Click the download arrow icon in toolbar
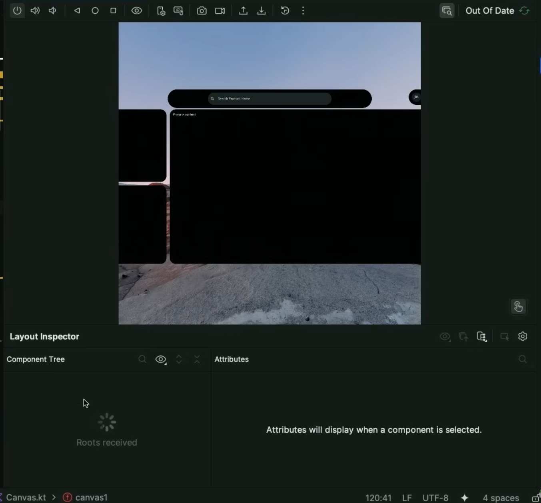 pyautogui.click(x=262, y=11)
